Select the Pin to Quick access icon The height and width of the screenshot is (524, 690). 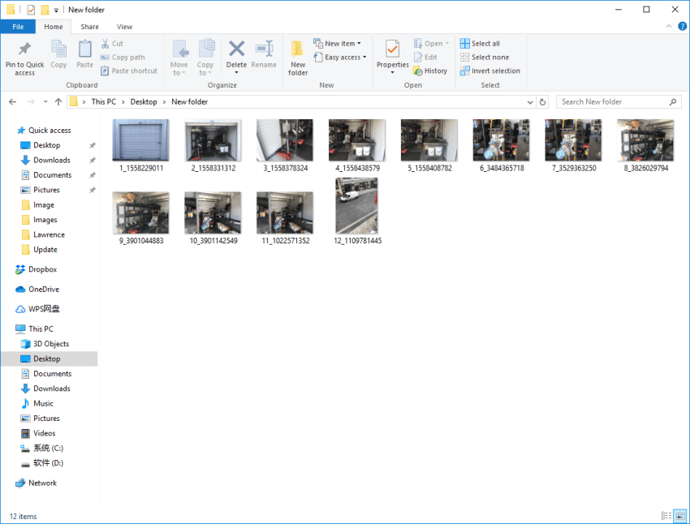[x=24, y=57]
